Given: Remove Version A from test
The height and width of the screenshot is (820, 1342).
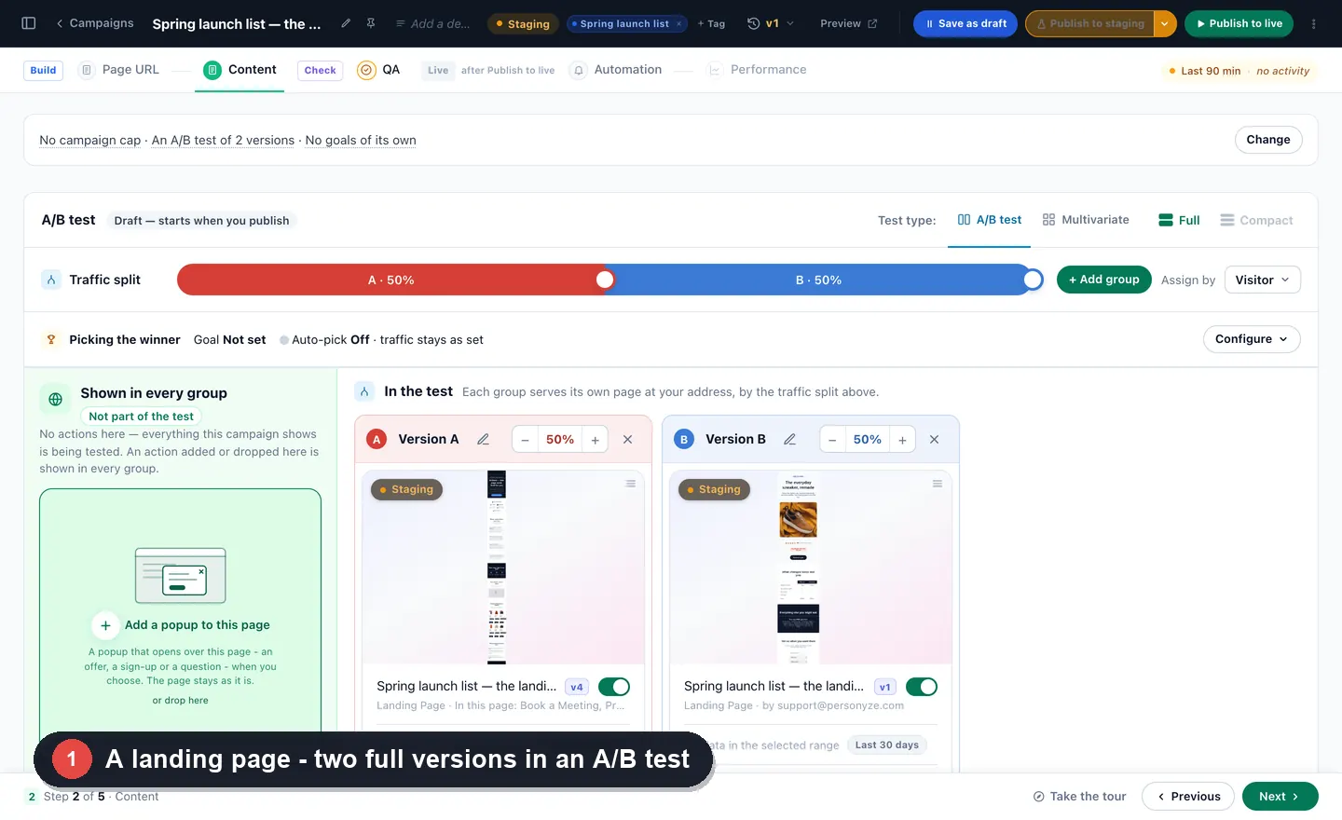Looking at the screenshot, I should 628,439.
